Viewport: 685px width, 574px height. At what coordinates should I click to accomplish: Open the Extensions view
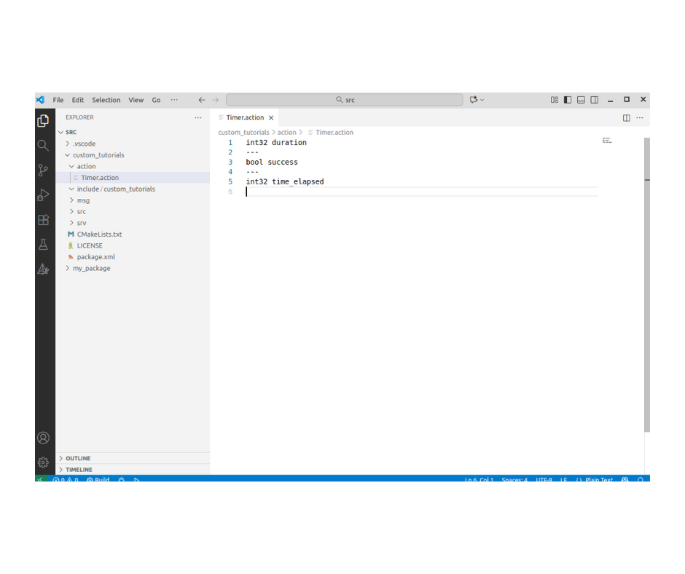pos(44,220)
